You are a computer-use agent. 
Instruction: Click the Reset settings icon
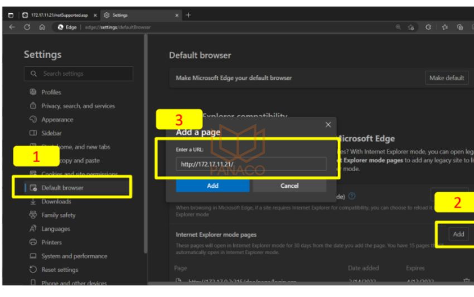[33, 269]
